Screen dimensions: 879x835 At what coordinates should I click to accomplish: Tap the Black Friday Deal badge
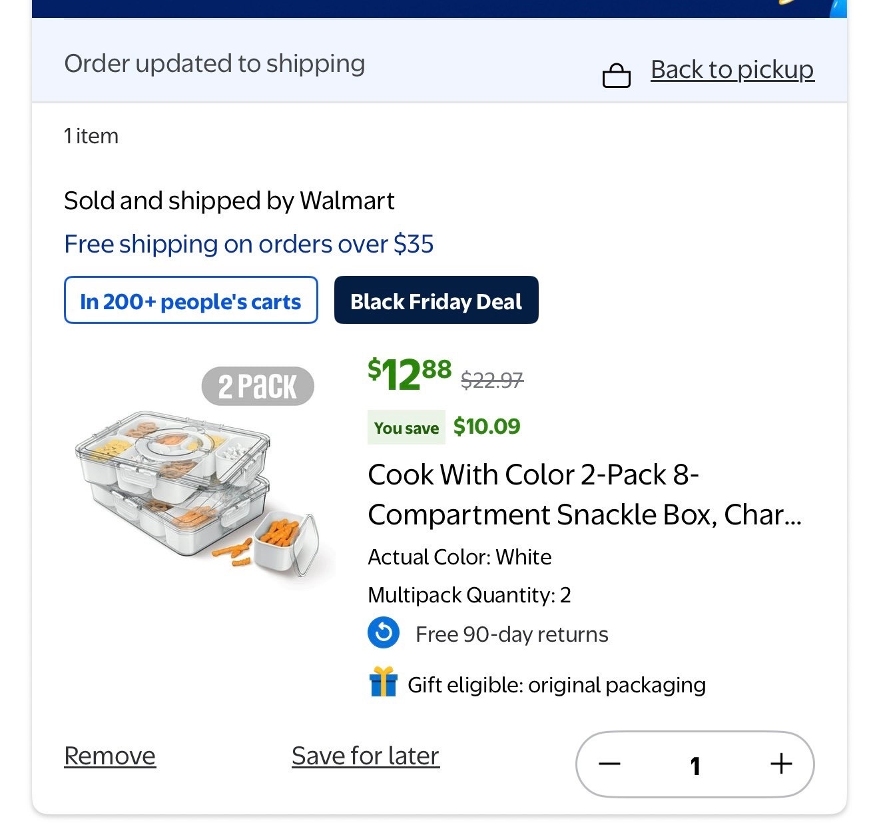coord(436,301)
